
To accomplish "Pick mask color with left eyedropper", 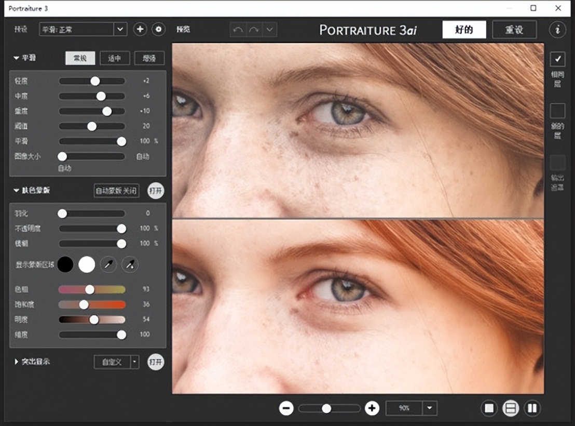I will (x=108, y=264).
